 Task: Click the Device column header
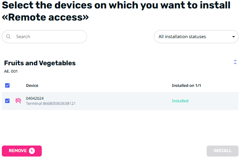(x=32, y=85)
